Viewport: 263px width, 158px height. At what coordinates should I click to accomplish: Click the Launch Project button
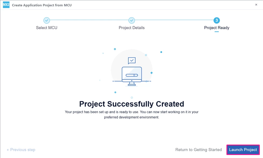point(243,150)
